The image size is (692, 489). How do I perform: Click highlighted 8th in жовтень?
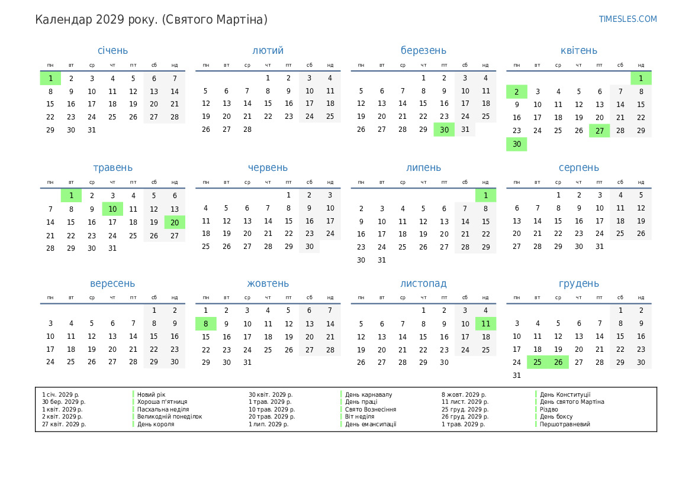(205, 324)
